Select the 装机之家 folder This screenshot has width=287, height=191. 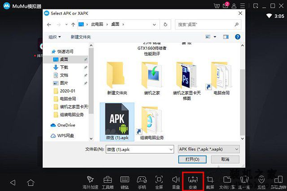[x=152, y=78]
